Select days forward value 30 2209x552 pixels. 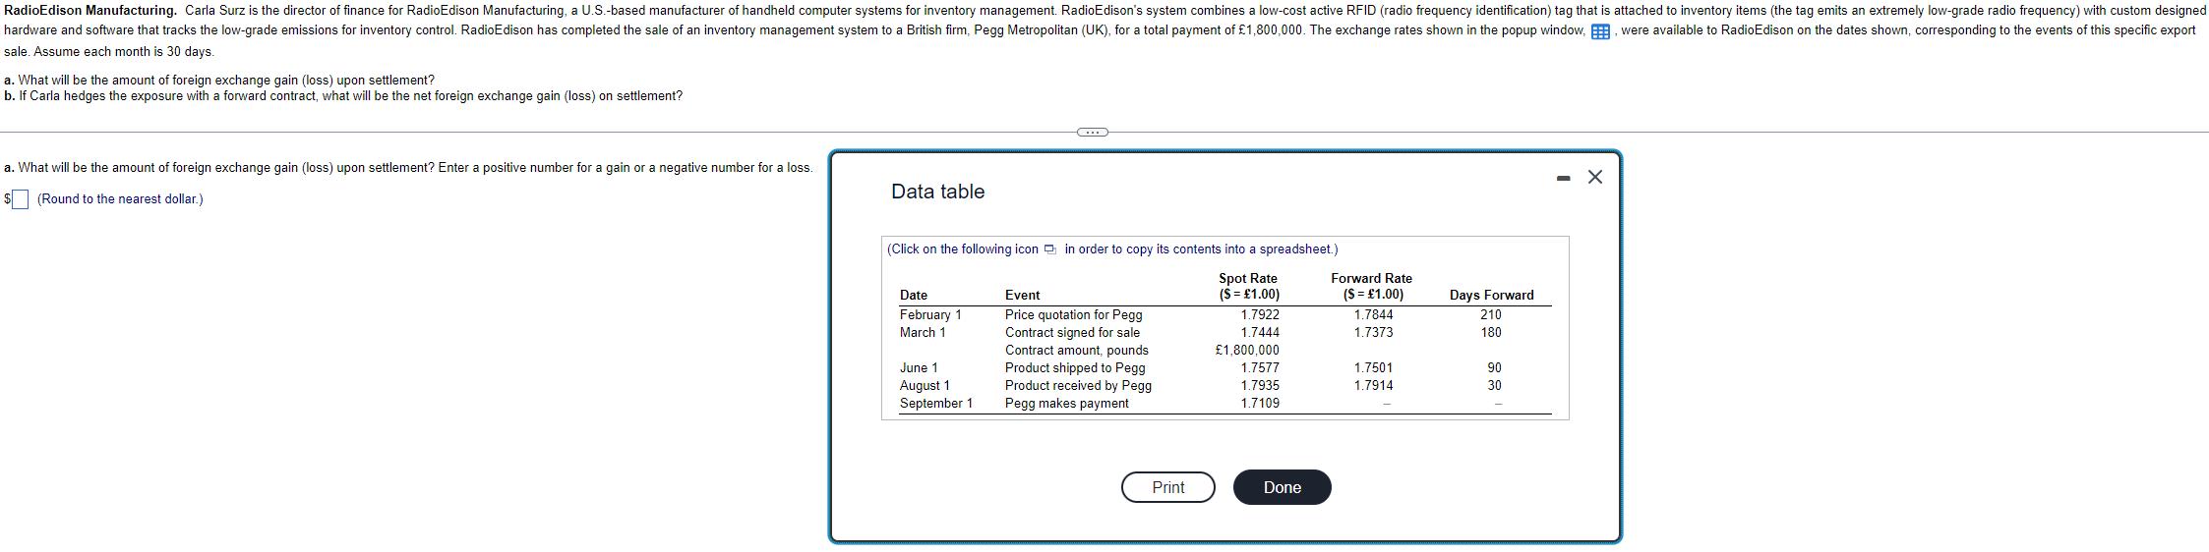pyautogui.click(x=1494, y=386)
